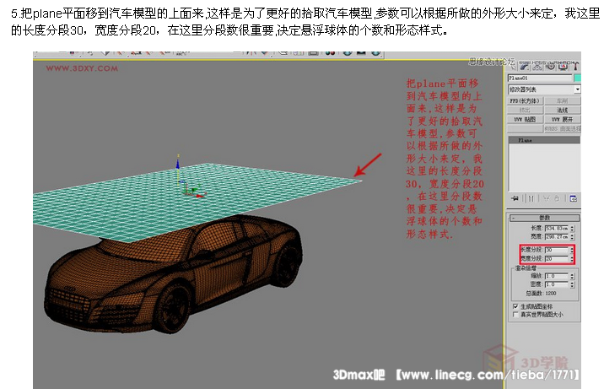Click the 总面数: 1200 readout
604x389 pixels.
coord(542,294)
